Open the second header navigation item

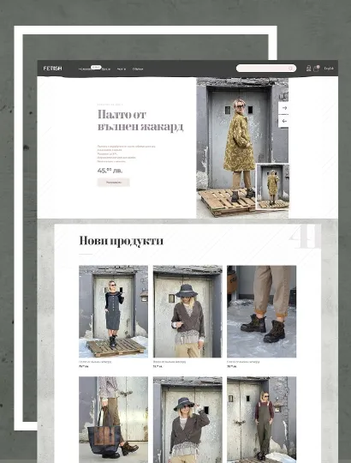106,69
